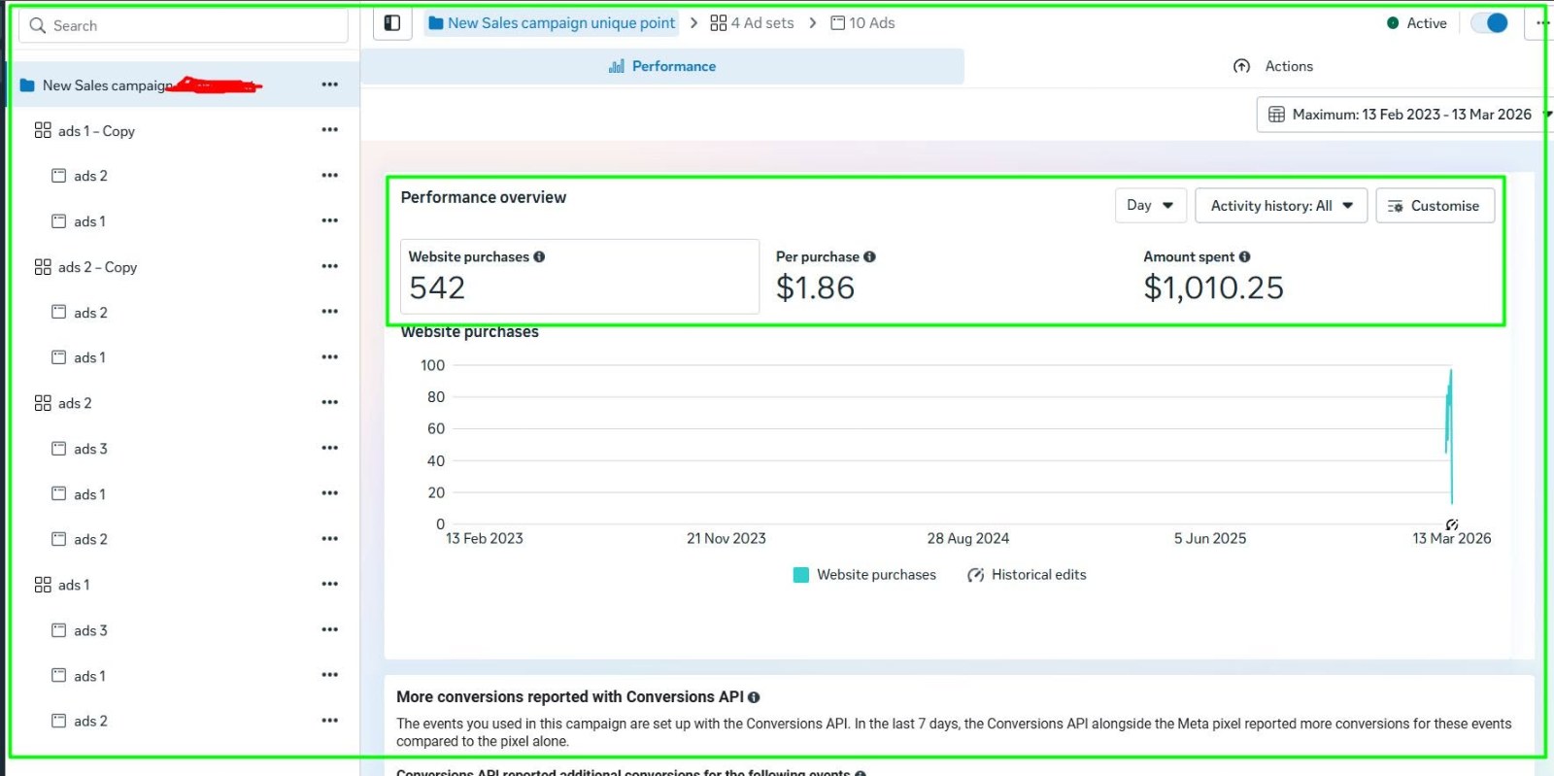Click the historical edit marker on chart axis
This screenshot has width=1554, height=776.
(1452, 524)
